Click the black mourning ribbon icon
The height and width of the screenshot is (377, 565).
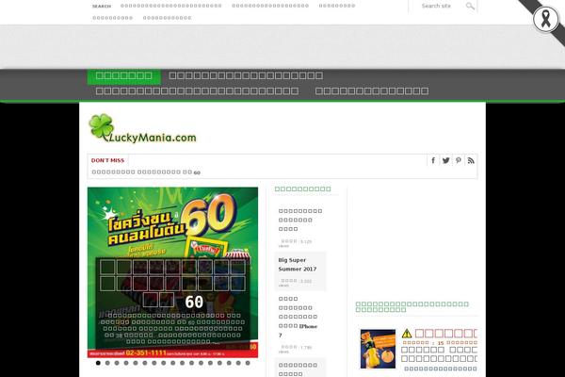[545, 19]
